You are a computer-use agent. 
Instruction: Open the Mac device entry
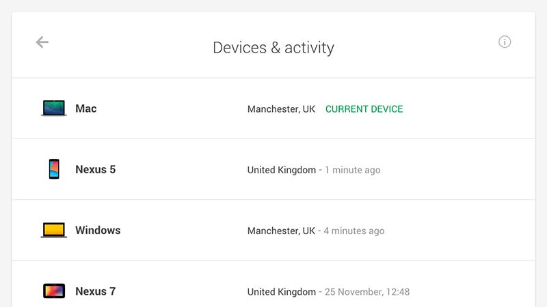(273, 108)
